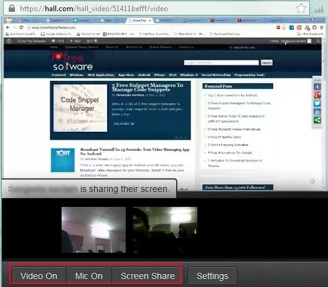The width and height of the screenshot is (328, 287).
Task: Click the Search button on shared website
Action: (266, 63)
